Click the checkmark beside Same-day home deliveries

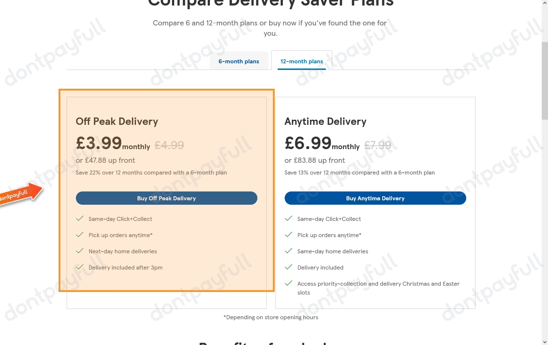coord(288,251)
